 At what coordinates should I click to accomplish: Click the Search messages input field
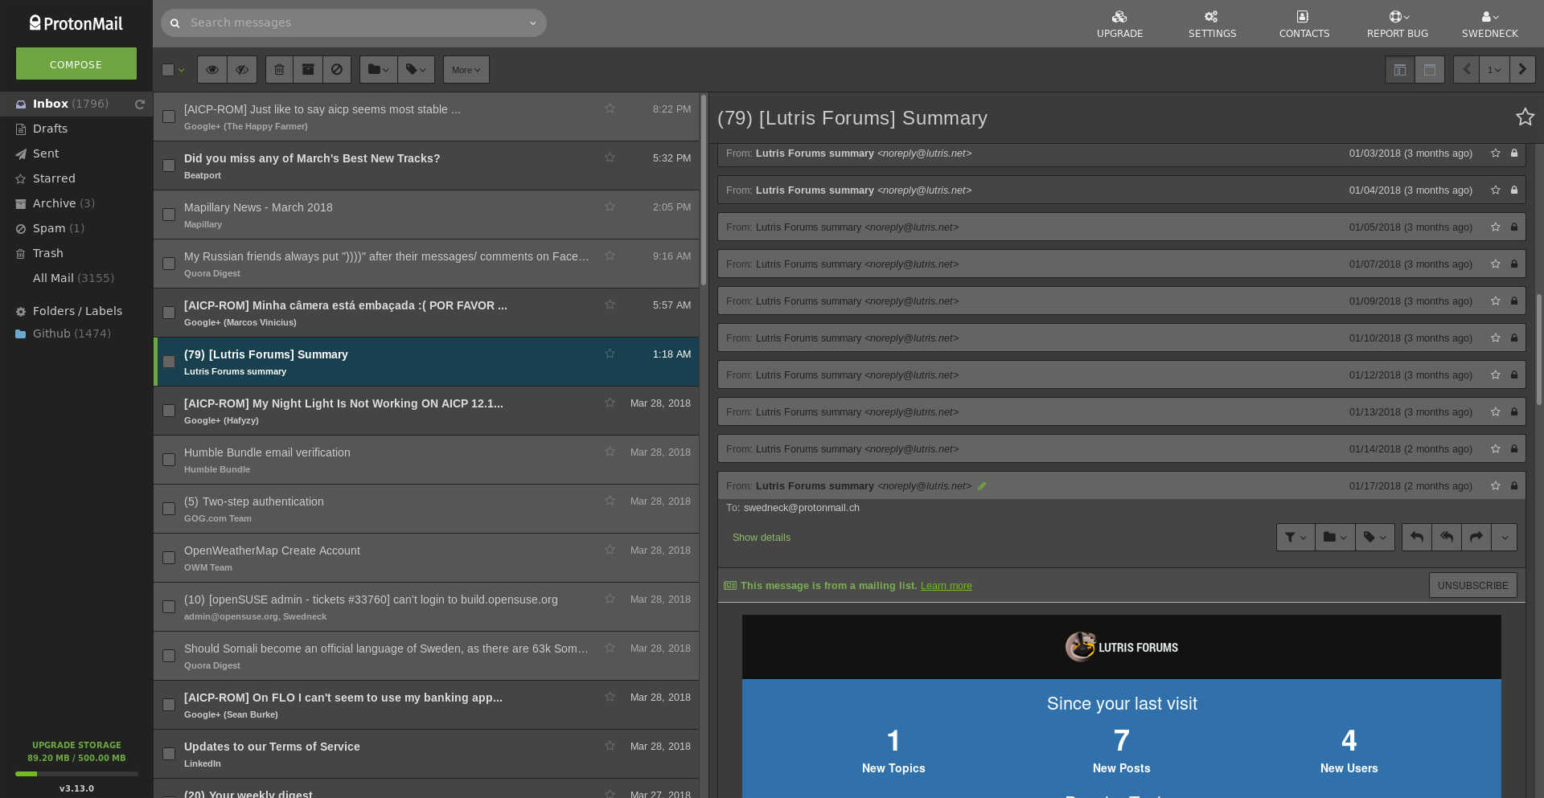tap(354, 23)
